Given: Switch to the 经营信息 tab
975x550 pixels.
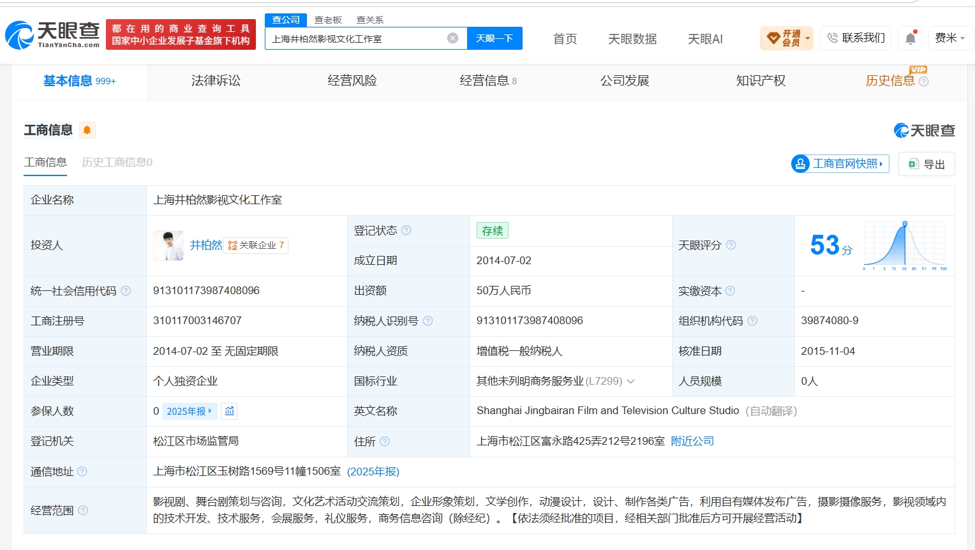Looking at the screenshot, I should [x=488, y=81].
